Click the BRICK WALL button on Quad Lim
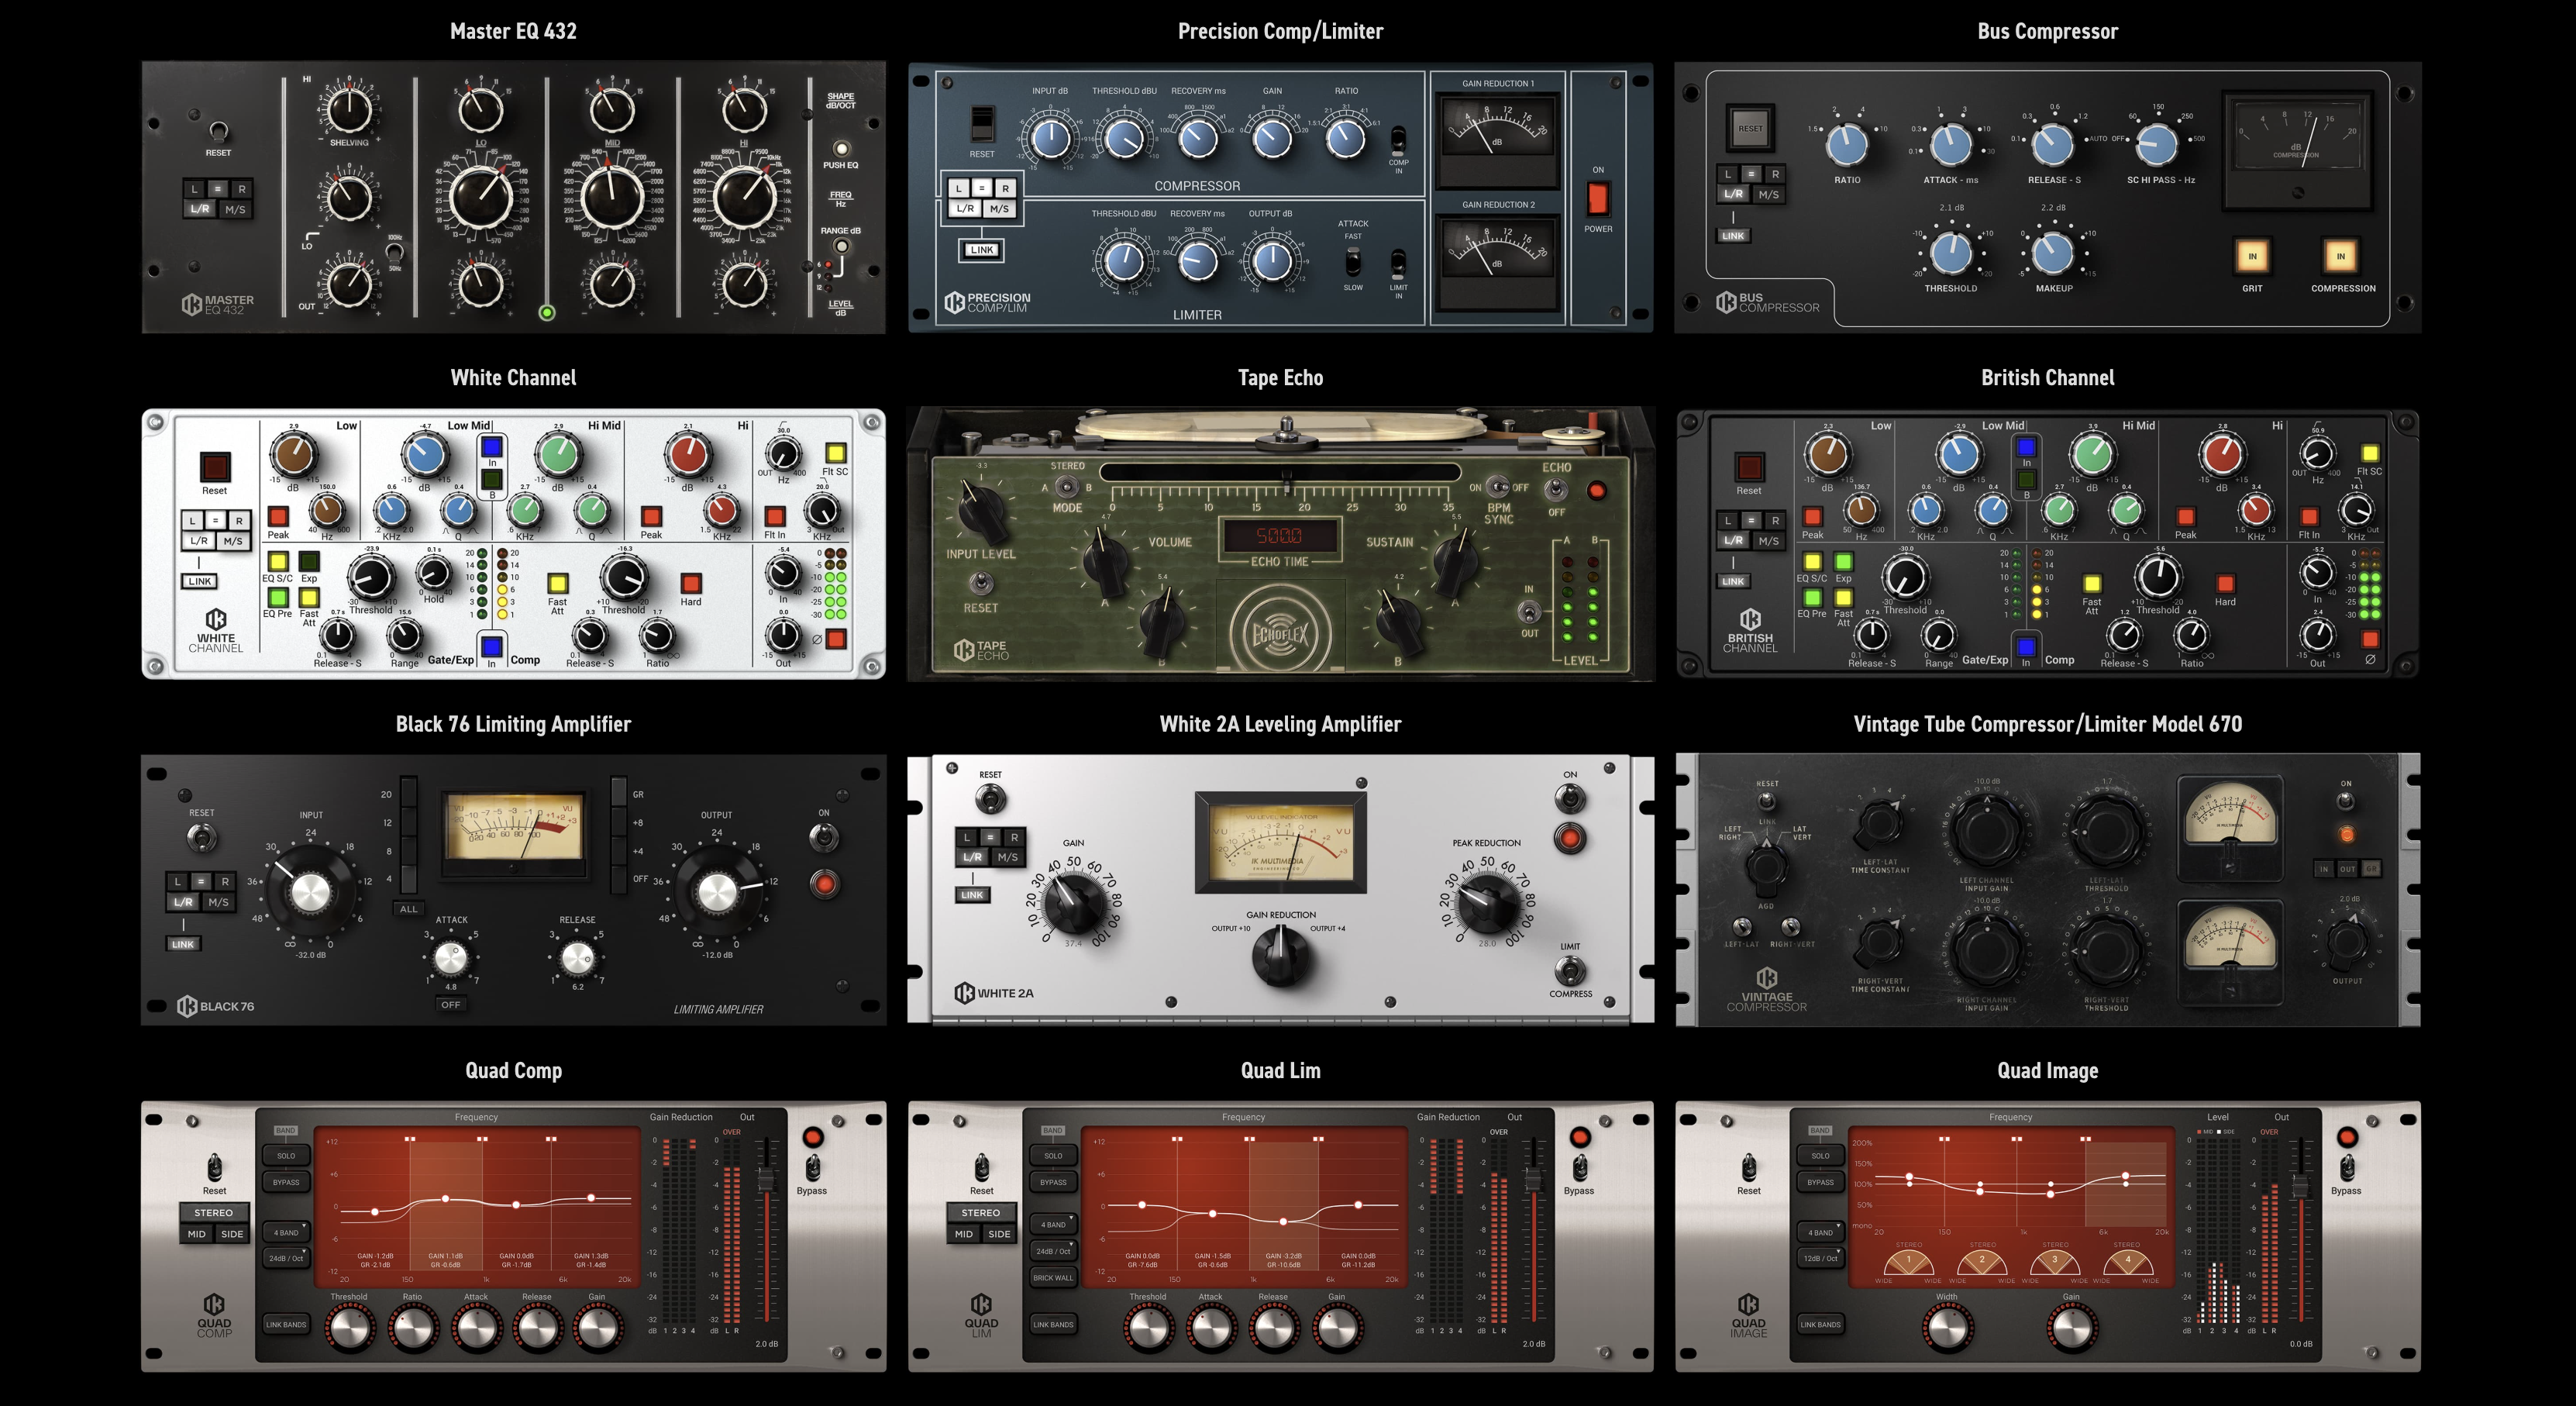Image resolution: width=2576 pixels, height=1406 pixels. (x=1053, y=1277)
